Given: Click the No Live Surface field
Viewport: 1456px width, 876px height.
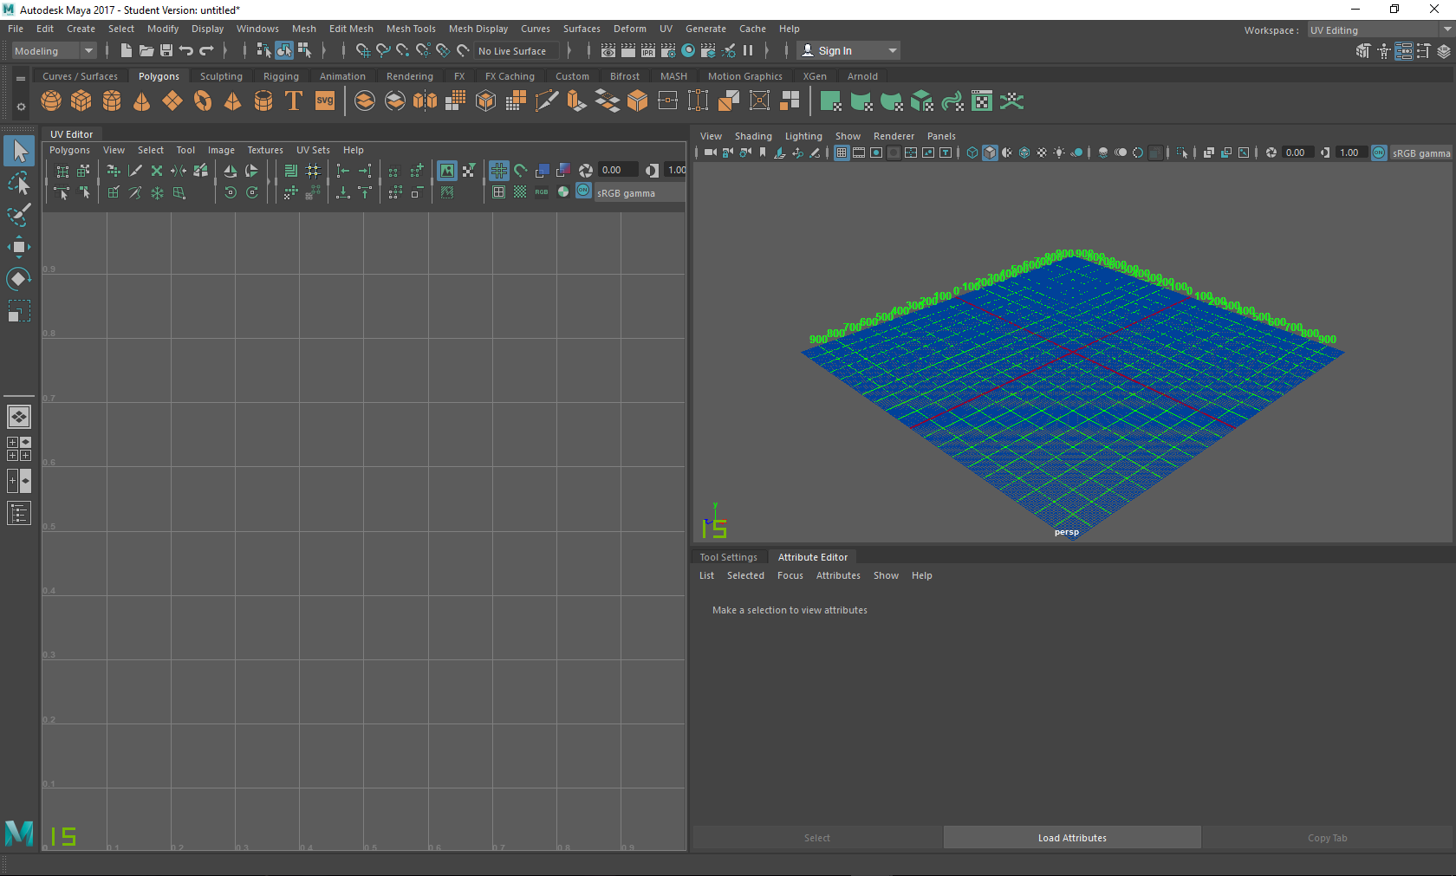Looking at the screenshot, I should [516, 50].
